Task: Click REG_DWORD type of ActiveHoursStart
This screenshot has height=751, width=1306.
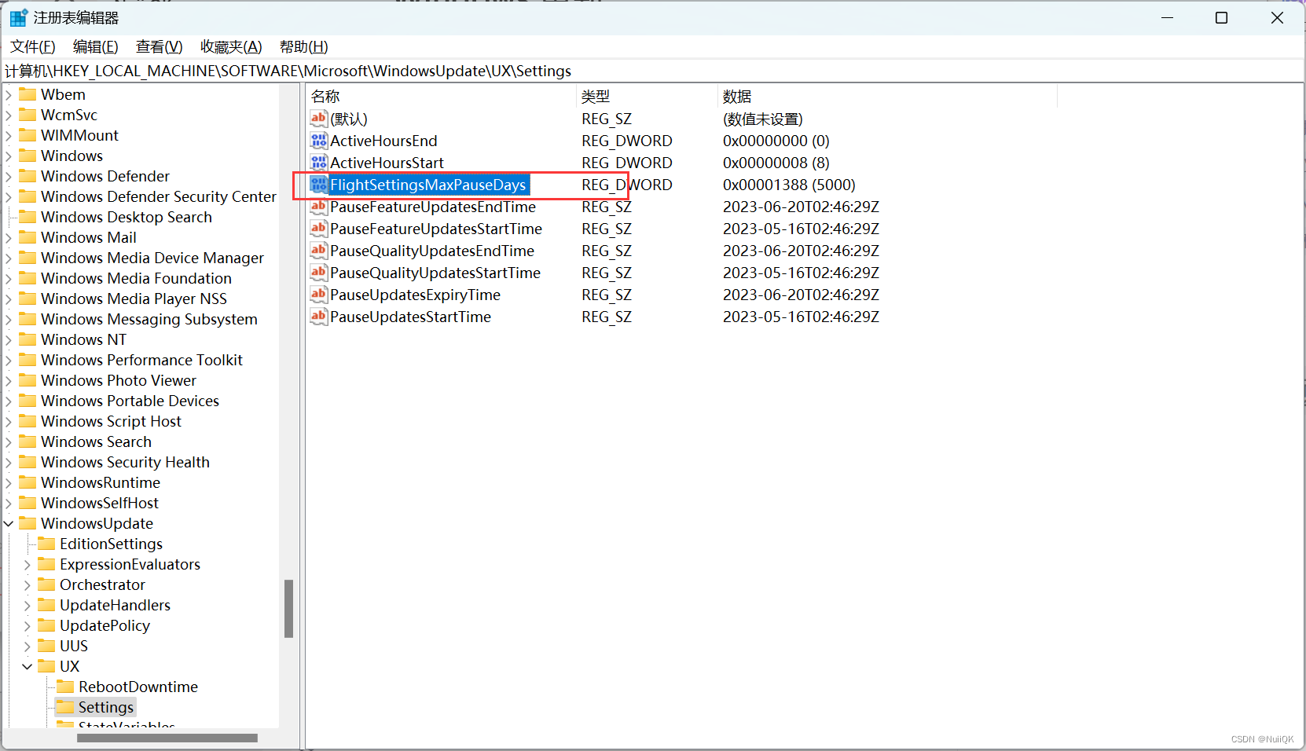Action: coord(627,163)
